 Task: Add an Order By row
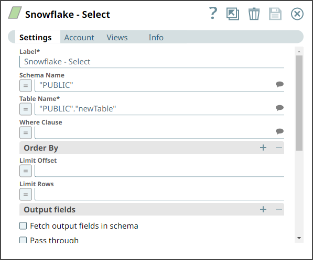263,148
